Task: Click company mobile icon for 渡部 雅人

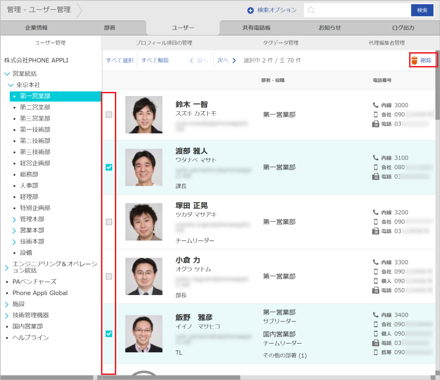Action: coord(375,167)
